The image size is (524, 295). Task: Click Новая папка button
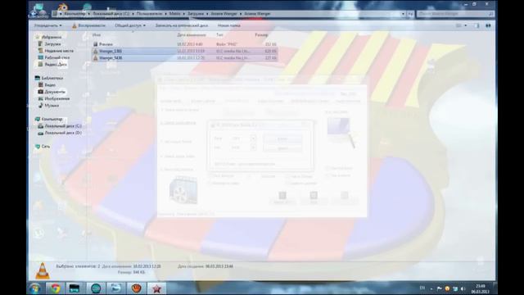click(229, 25)
